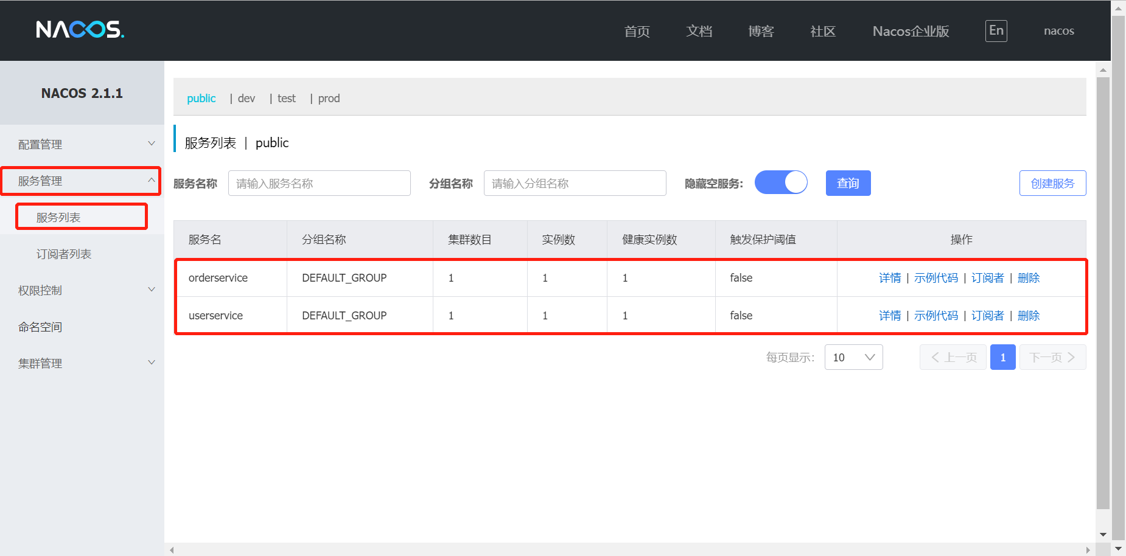Open 订阅者 for orderservice

(x=988, y=277)
